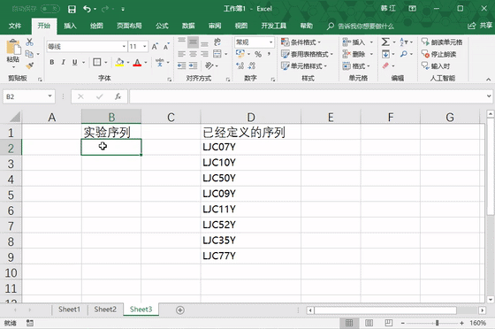Toggle italic formatting

point(63,62)
